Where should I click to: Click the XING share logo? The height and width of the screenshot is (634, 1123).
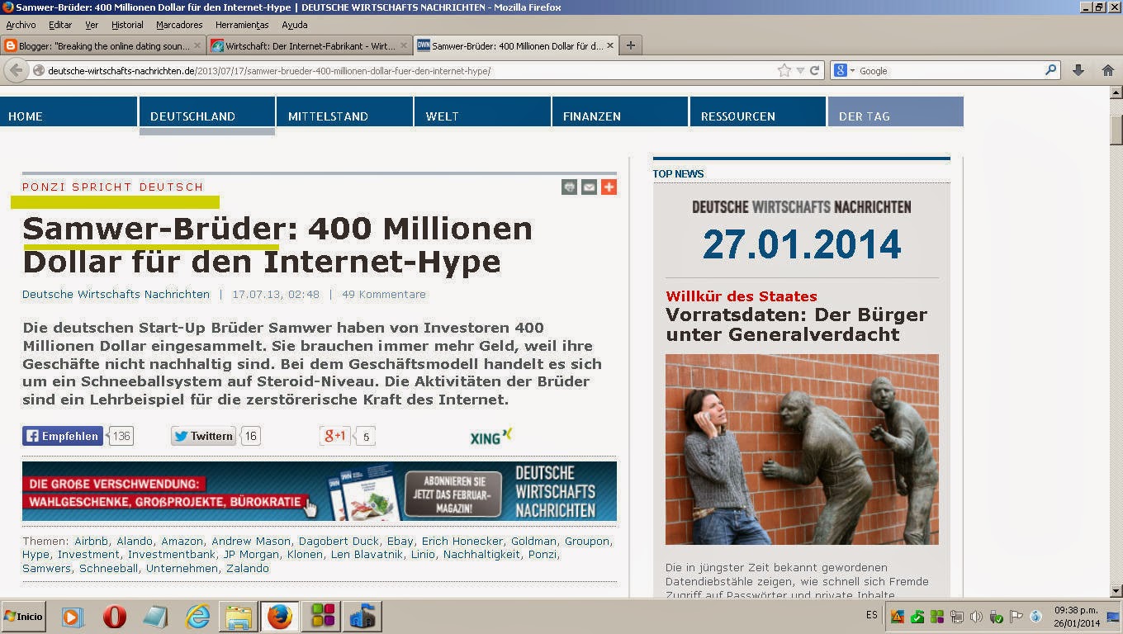click(x=491, y=437)
